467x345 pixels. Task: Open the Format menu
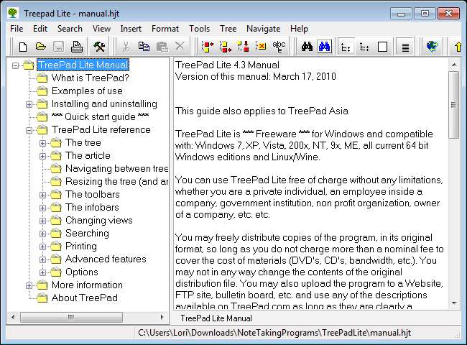point(165,29)
